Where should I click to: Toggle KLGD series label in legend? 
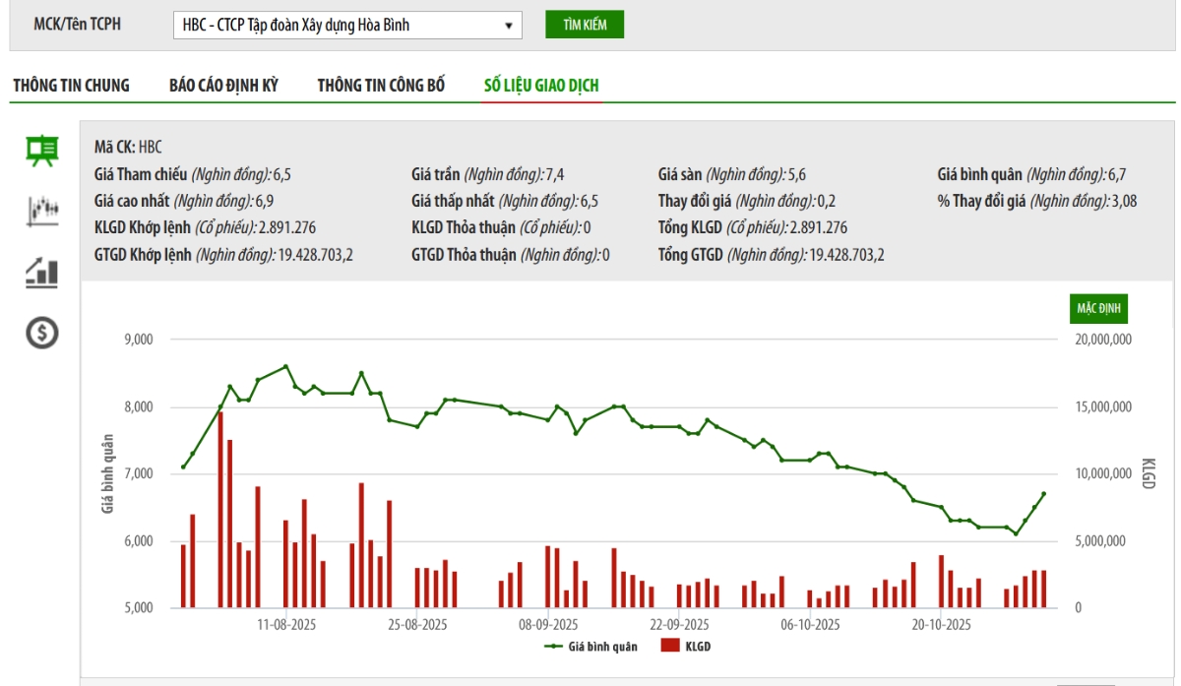point(698,647)
